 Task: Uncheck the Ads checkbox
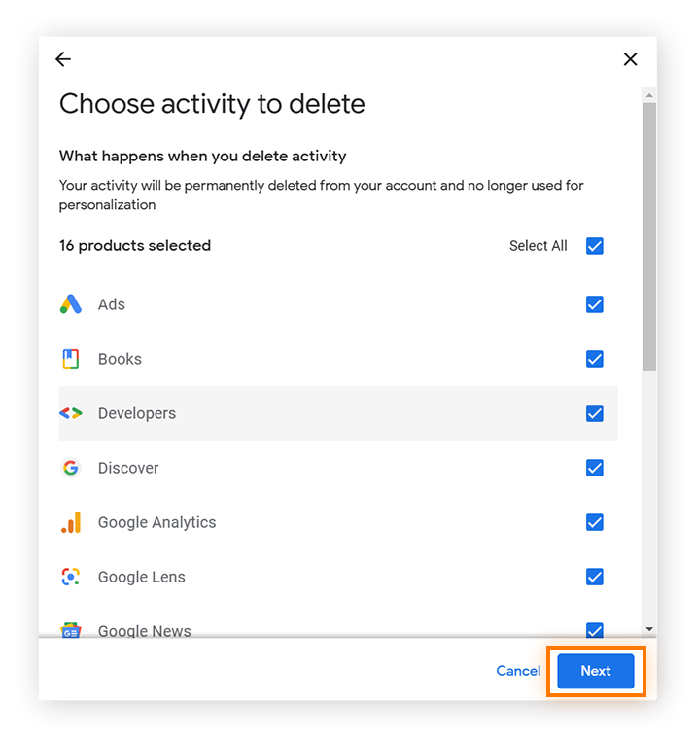(594, 304)
